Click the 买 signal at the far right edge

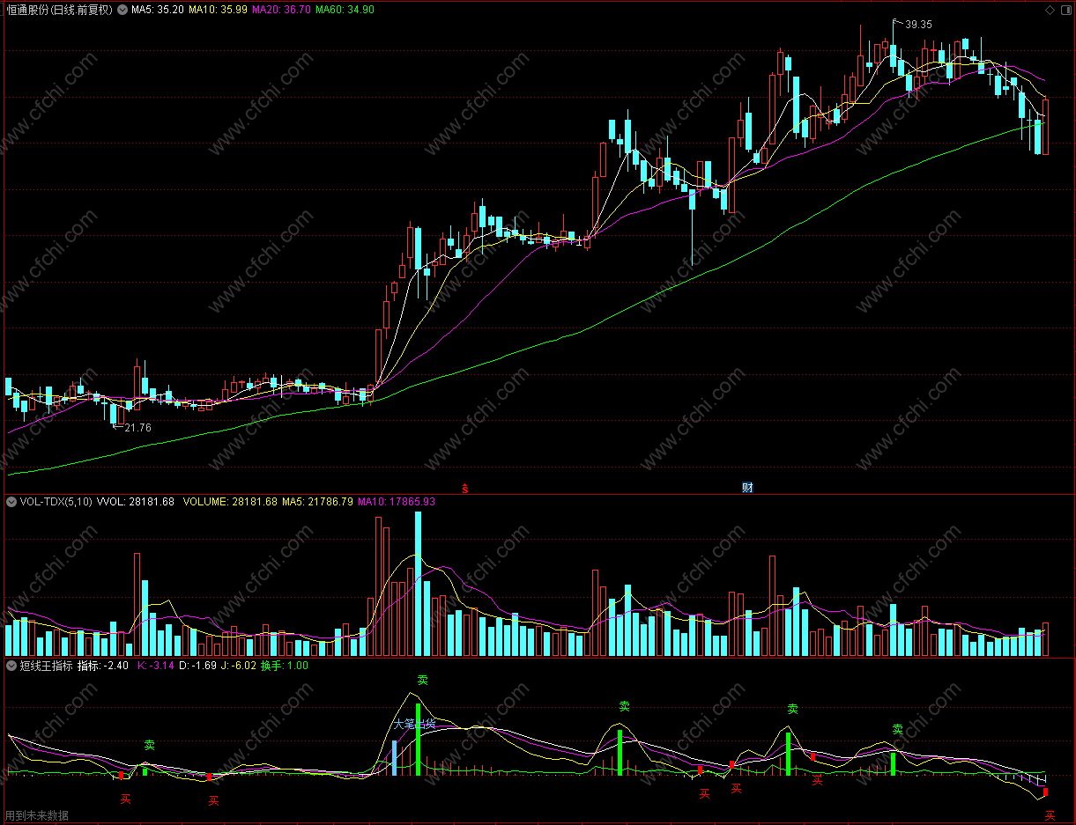tap(1049, 815)
